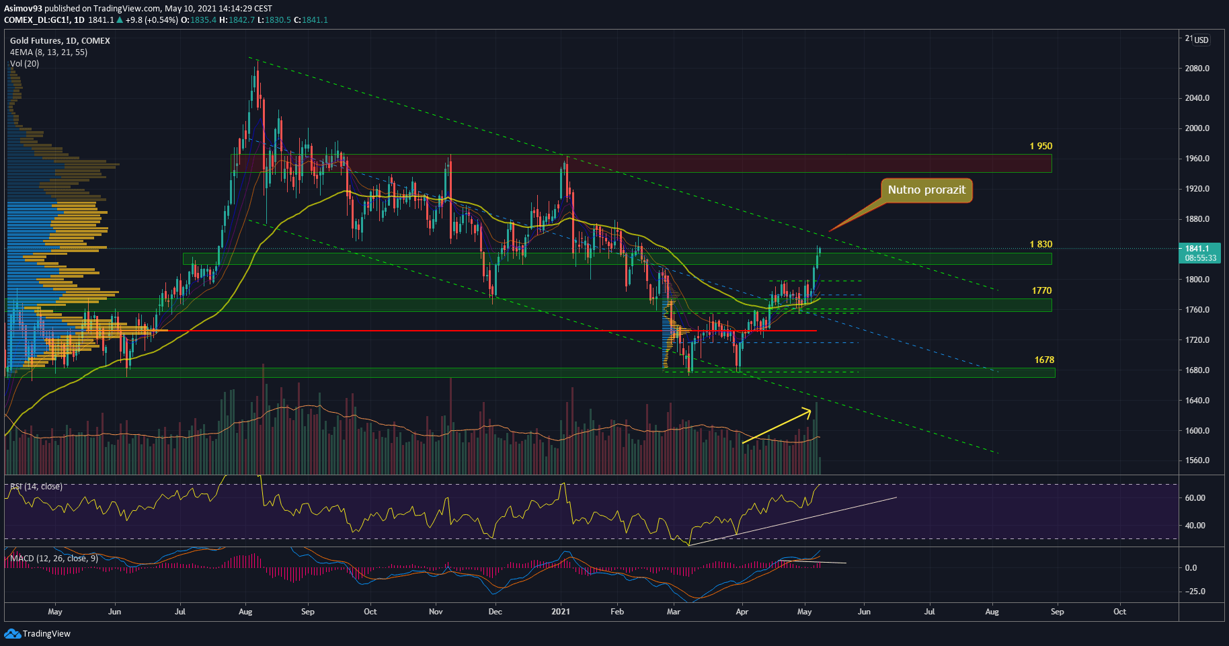Image resolution: width=1229 pixels, height=646 pixels.
Task: Click the 2000.0 price axis label
Action: (x=1197, y=128)
